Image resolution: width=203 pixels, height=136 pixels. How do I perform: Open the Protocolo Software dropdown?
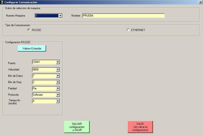click(x=58, y=95)
